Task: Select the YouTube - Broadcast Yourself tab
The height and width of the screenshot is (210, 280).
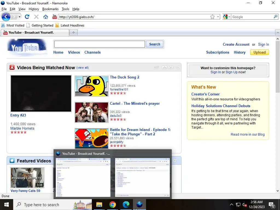Action: 35,33
